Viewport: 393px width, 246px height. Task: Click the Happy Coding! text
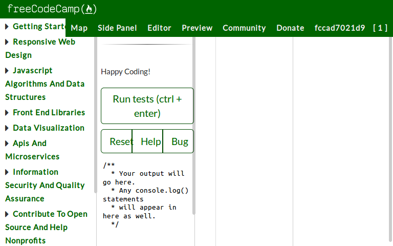point(125,72)
